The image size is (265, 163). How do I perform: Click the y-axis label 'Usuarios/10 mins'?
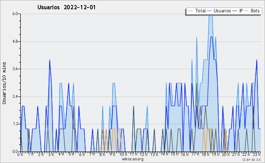pos(4,83)
